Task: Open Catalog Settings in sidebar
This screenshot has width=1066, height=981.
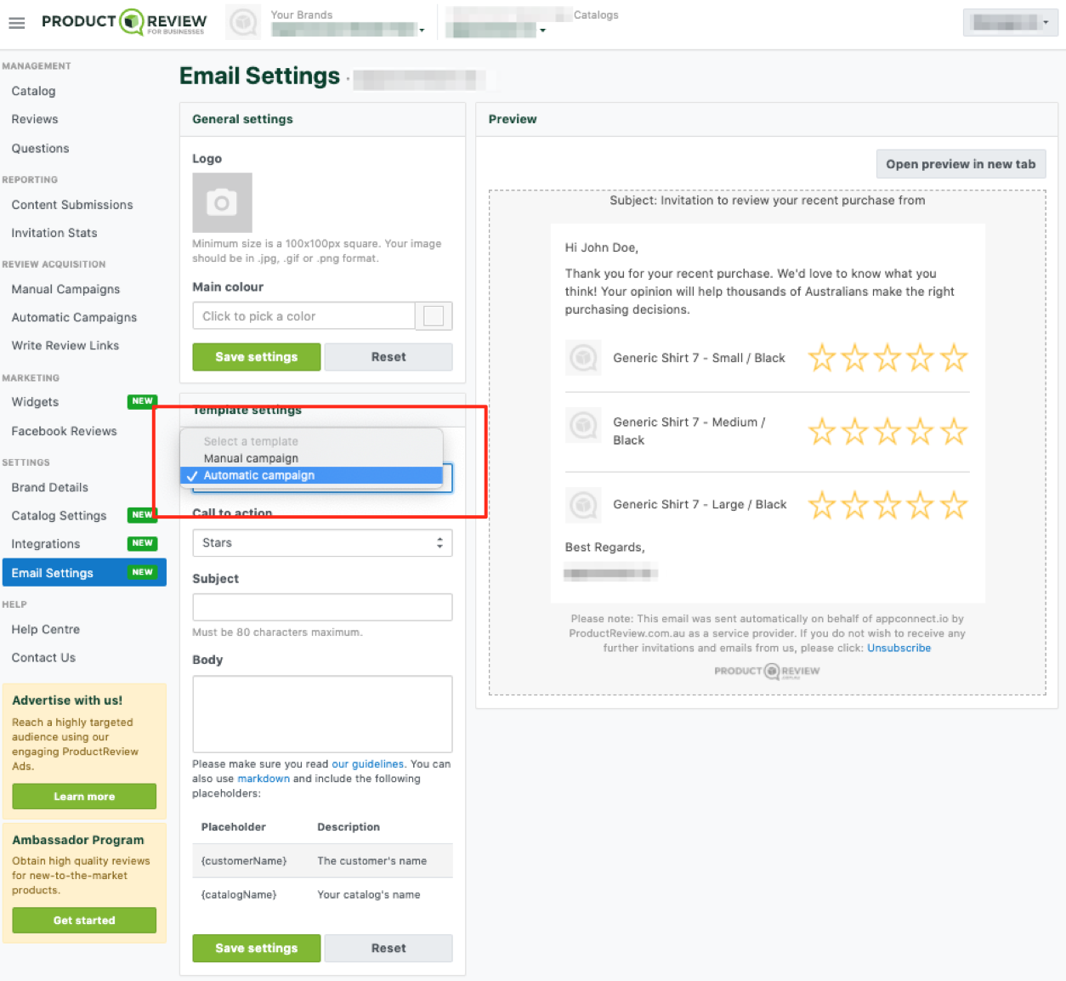Action: click(x=59, y=516)
